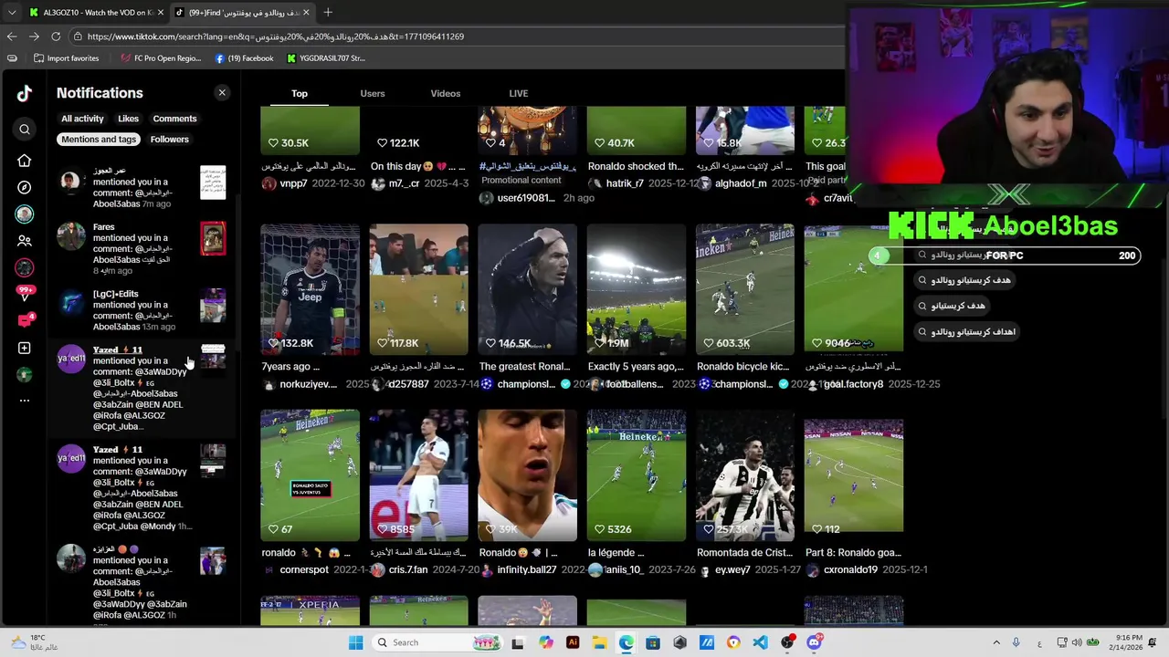Open the Ronaldo close-up video 39K likes

(527, 475)
